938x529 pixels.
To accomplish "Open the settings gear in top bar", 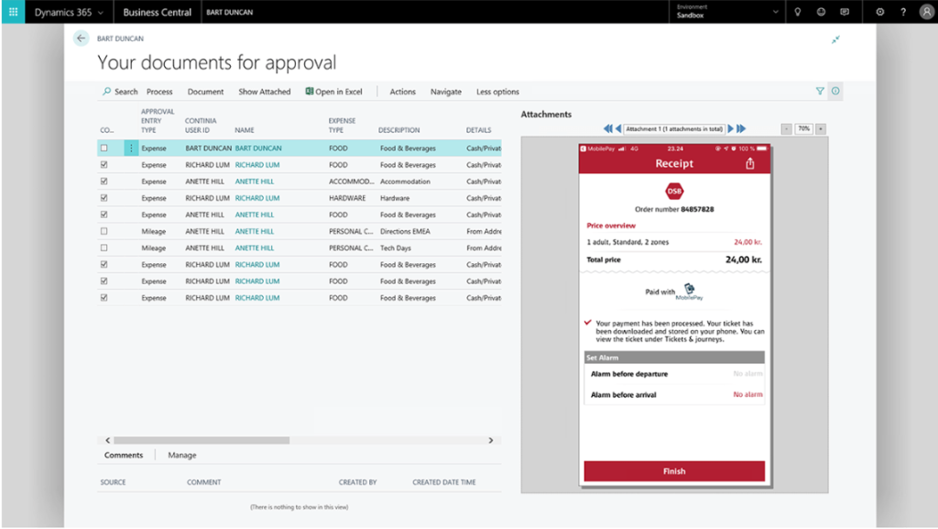I will click(x=880, y=12).
